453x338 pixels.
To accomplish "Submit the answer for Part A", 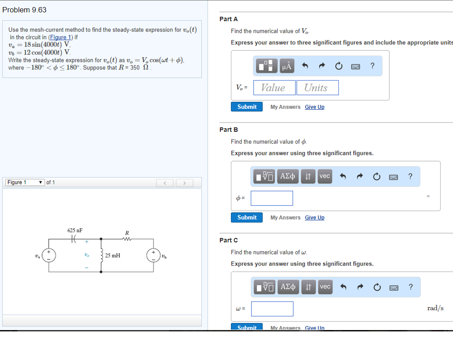I will (x=246, y=107).
